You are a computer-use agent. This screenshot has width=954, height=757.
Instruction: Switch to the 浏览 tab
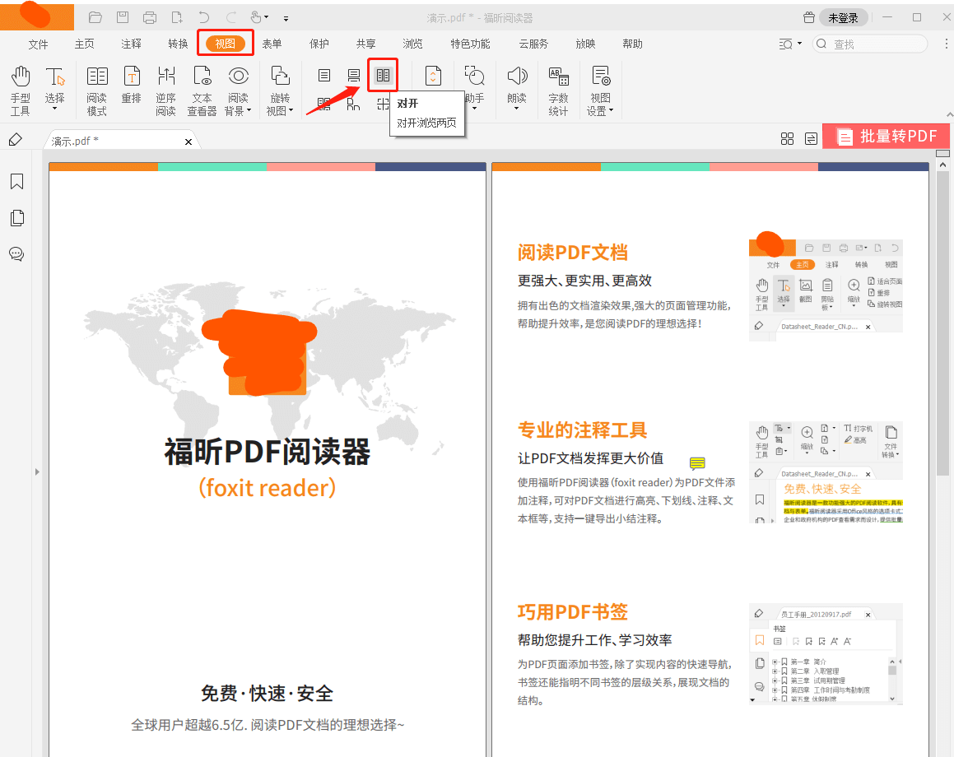click(412, 44)
